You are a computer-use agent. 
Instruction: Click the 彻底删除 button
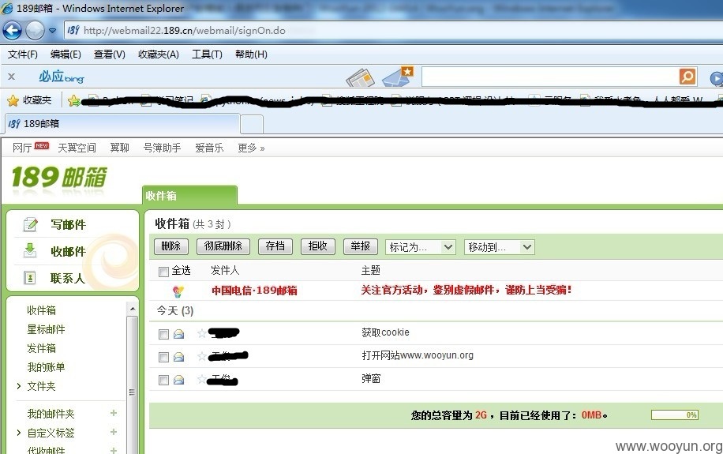click(x=223, y=246)
